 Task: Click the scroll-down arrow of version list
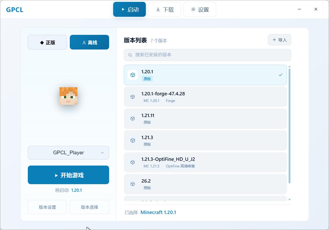[289, 200]
